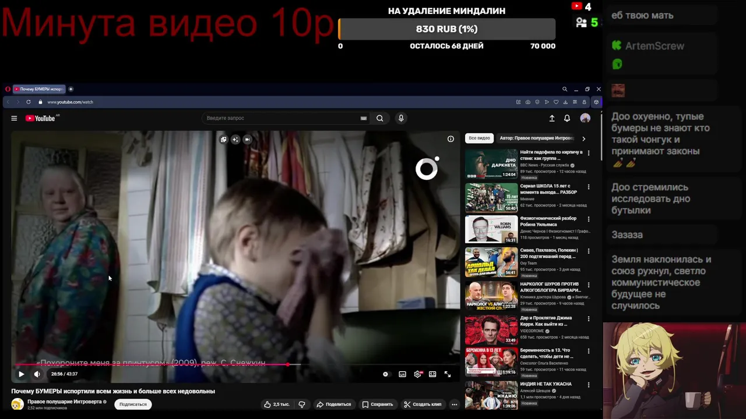
Task: Toggle subtitles in the player
Action: 402,374
